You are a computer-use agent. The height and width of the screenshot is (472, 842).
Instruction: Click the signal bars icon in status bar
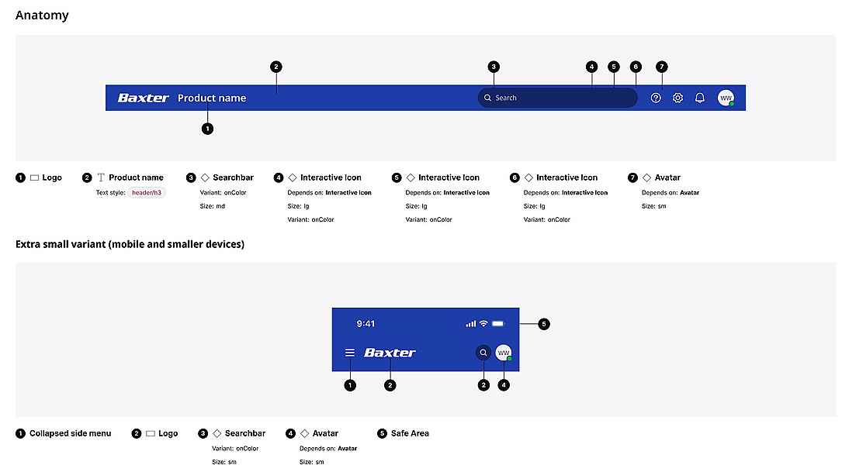(470, 323)
